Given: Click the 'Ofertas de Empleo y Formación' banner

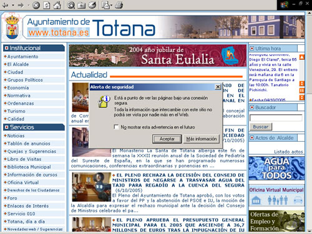Looking at the screenshot, I should tap(276, 222).
